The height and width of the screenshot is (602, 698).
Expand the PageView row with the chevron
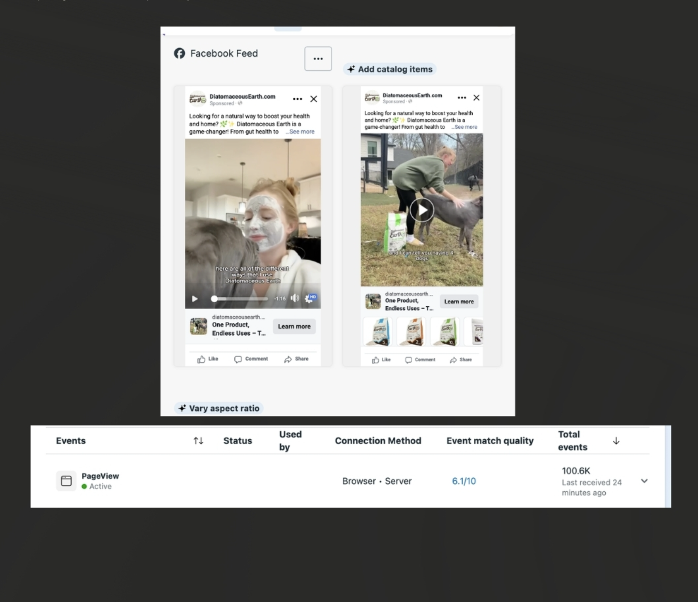[644, 481]
